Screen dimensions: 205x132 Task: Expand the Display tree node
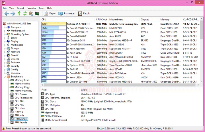5,41
